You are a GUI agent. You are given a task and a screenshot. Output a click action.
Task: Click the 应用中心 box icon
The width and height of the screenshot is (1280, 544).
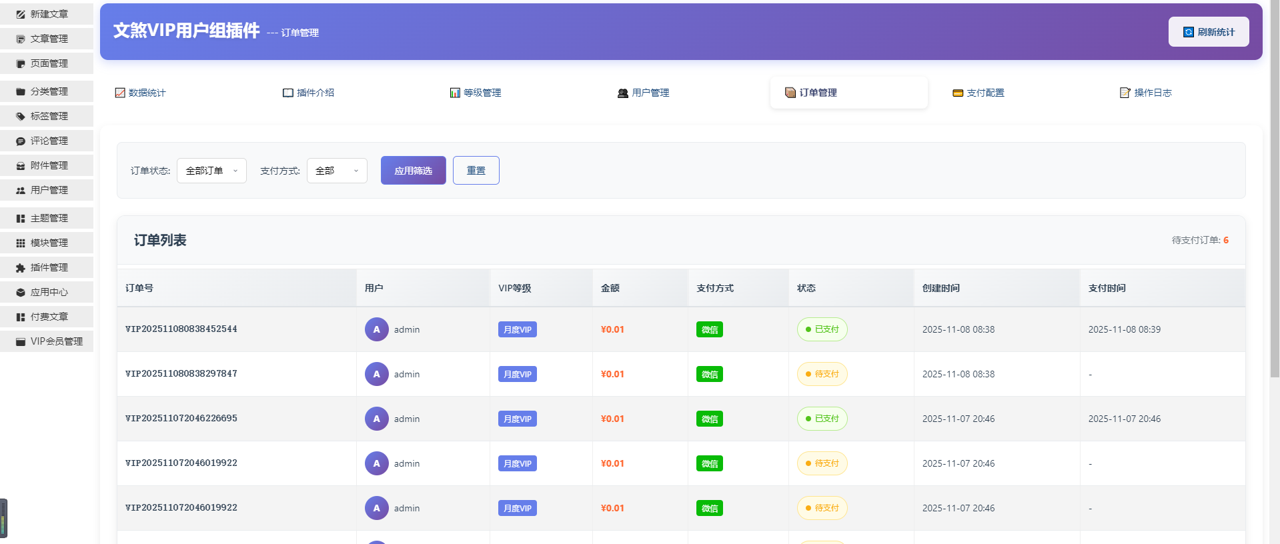point(21,293)
